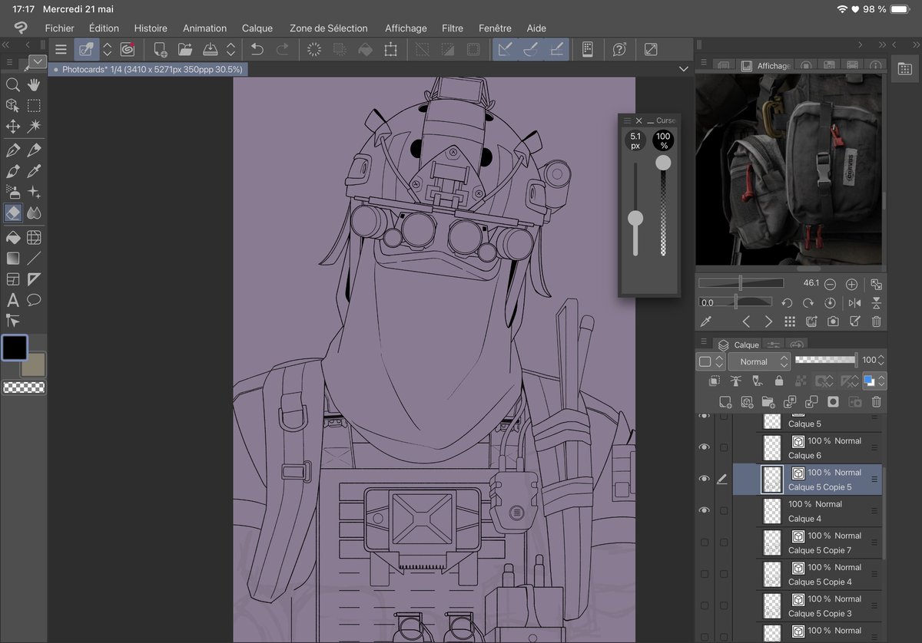
Task: Click the Trash icon to delete layer
Action: pos(875,401)
